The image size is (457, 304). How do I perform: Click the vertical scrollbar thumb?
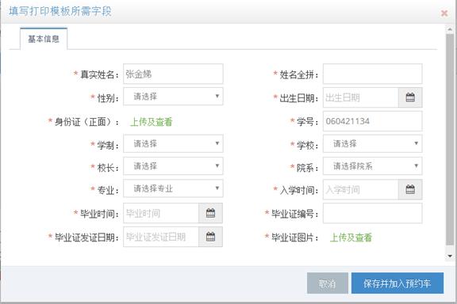pos(450,139)
